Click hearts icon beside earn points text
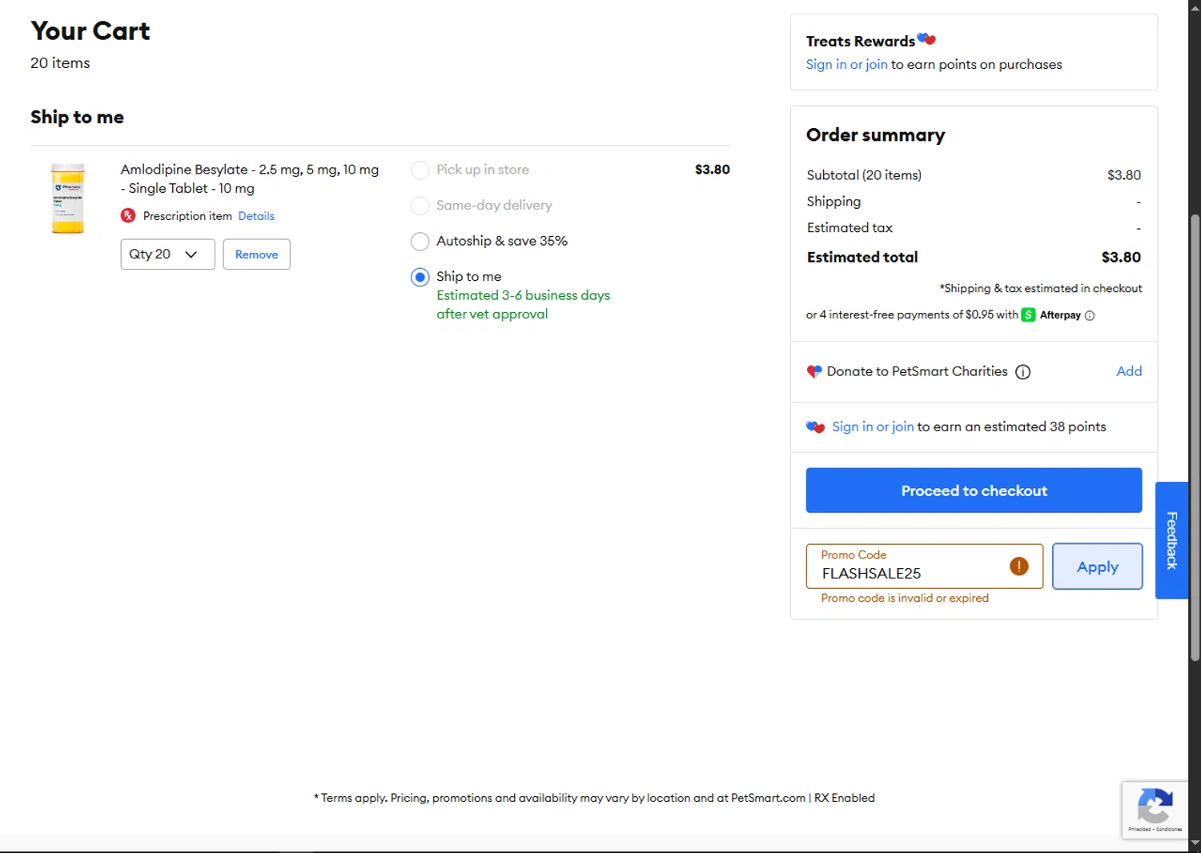This screenshot has width=1201, height=853. (815, 427)
